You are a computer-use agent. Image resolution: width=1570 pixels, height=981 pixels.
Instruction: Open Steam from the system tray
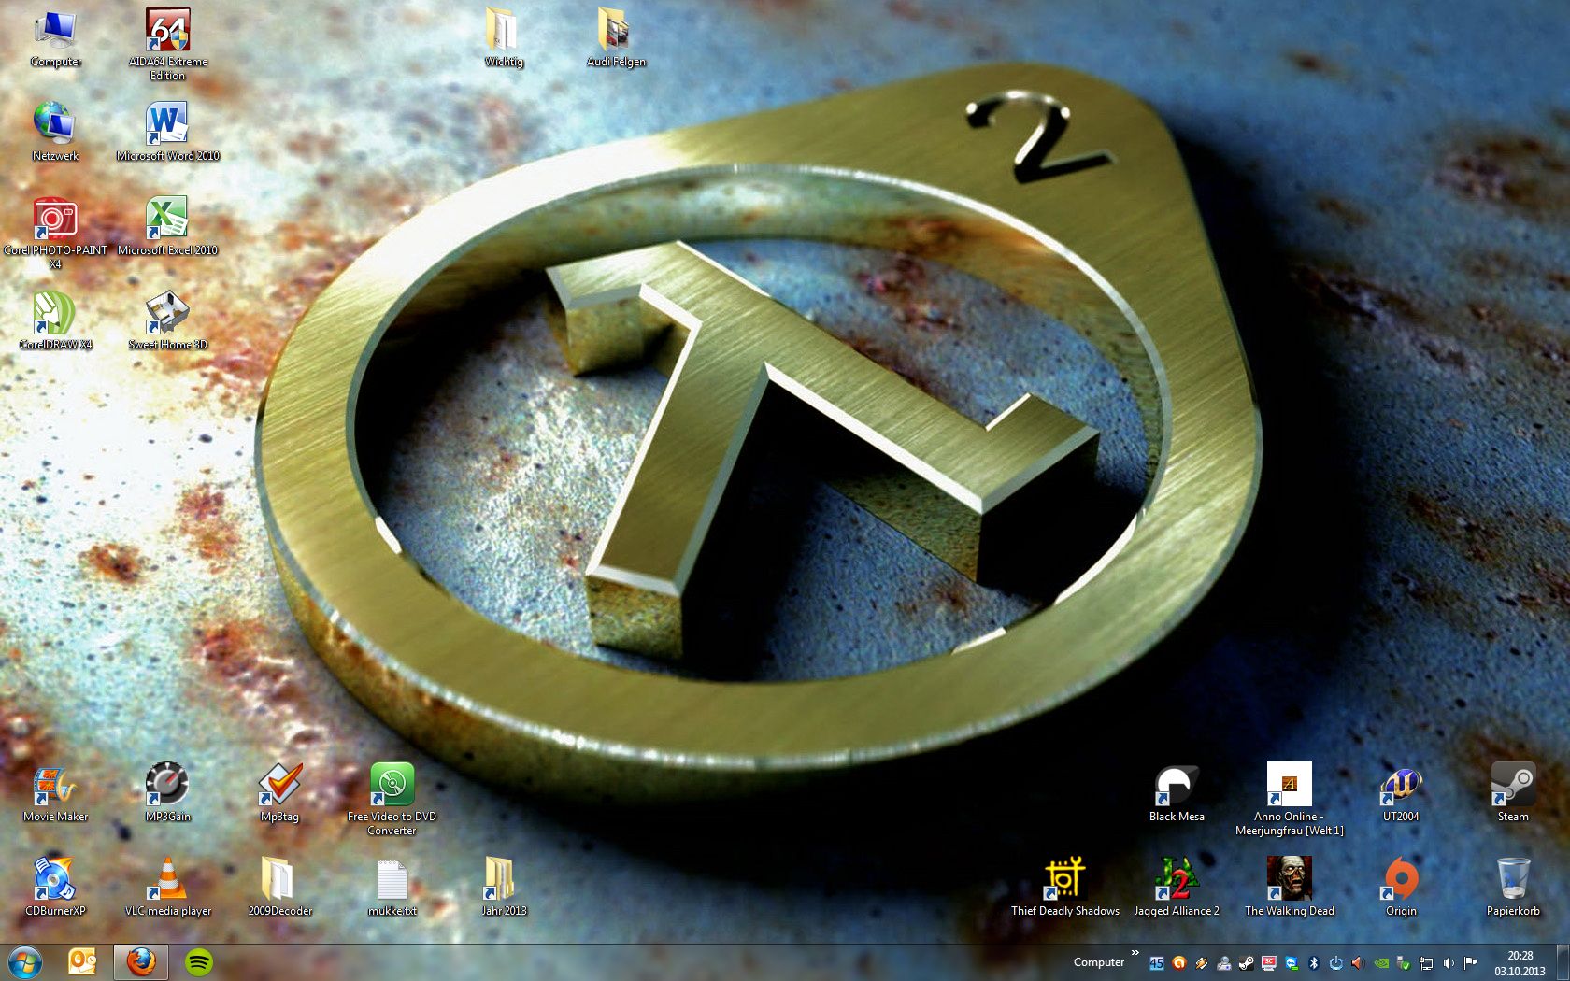pos(1247,963)
